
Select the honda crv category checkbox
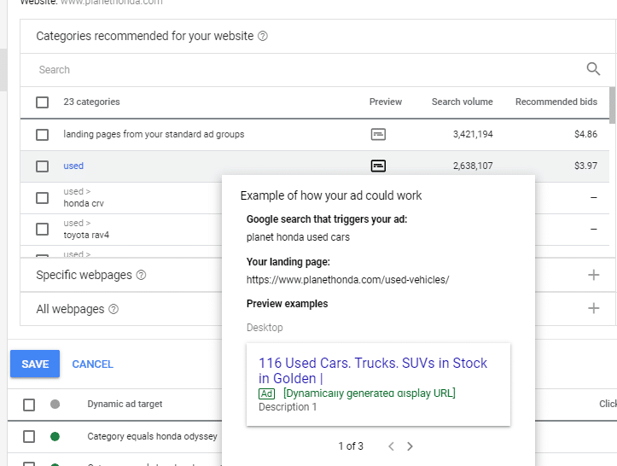[43, 198]
